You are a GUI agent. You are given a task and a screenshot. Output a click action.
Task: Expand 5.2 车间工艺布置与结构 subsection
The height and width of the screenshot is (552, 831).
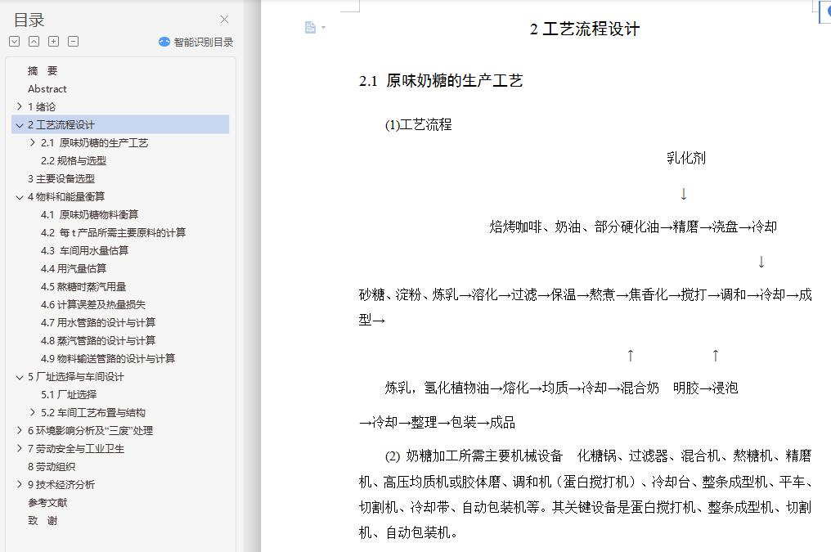33,412
